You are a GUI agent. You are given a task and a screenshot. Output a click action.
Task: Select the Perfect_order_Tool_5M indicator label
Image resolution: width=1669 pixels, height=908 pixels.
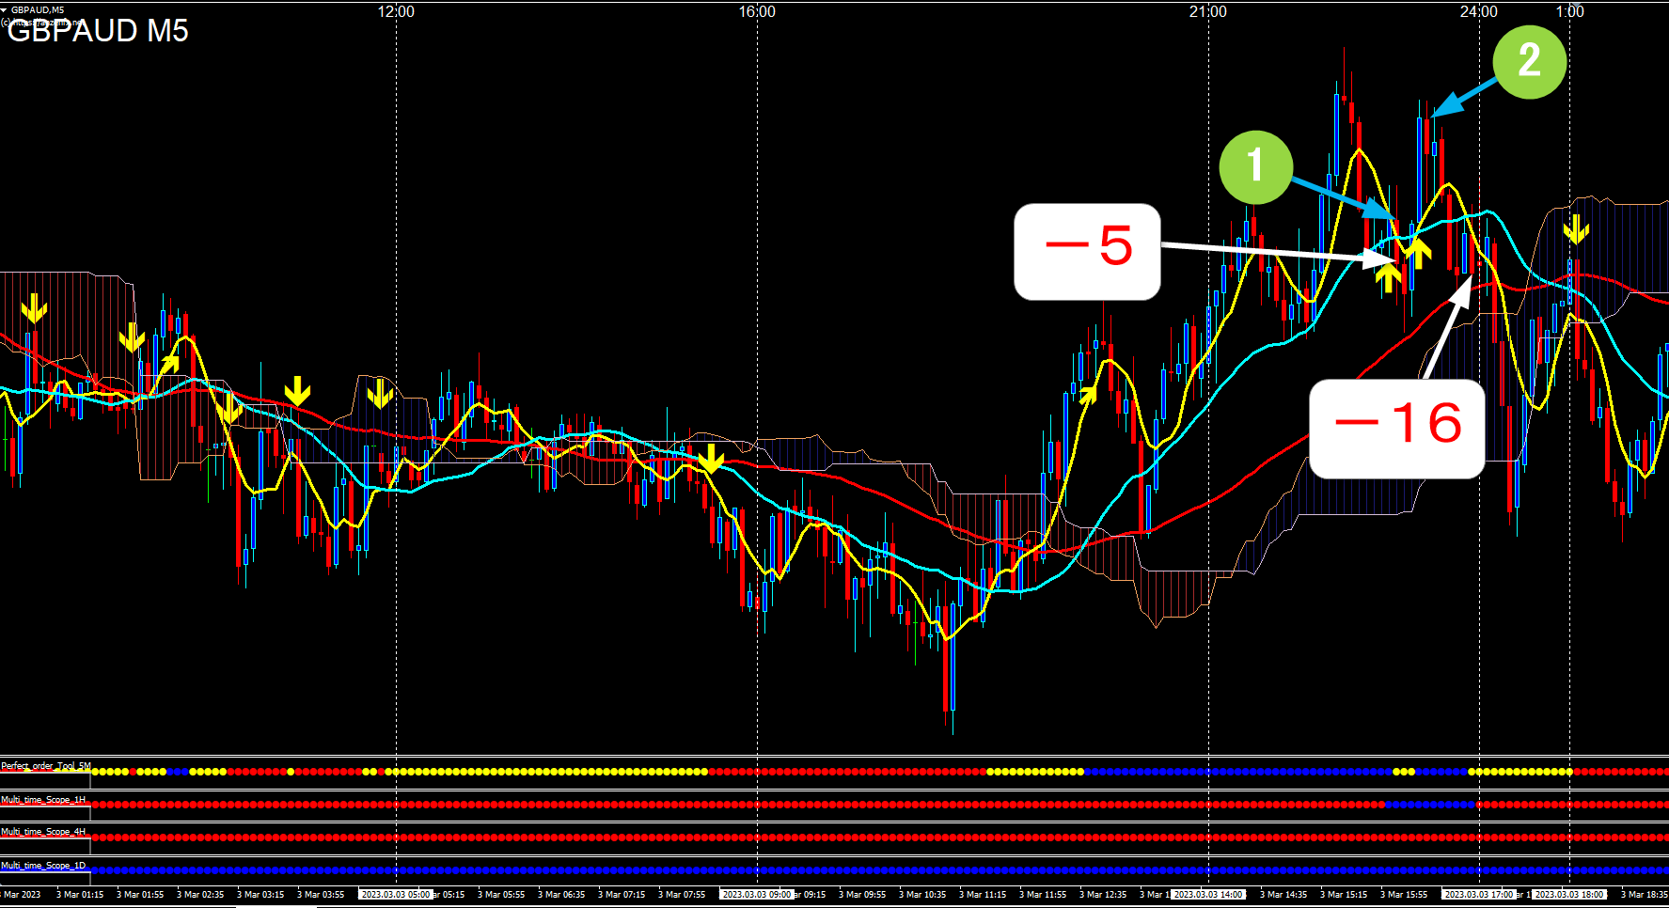tap(46, 766)
